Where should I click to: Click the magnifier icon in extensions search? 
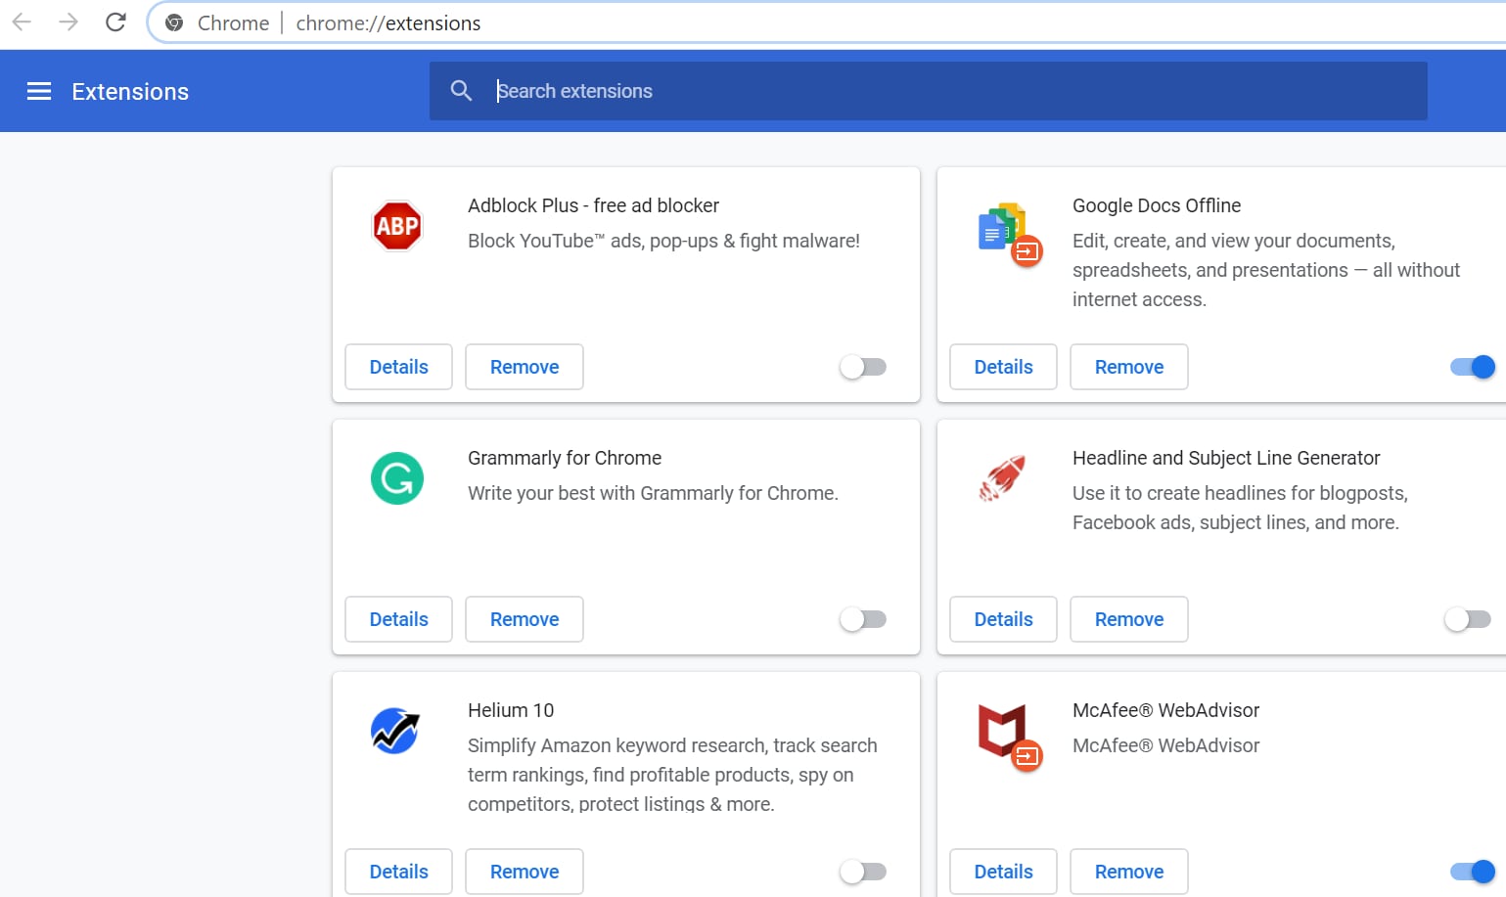coord(461,91)
